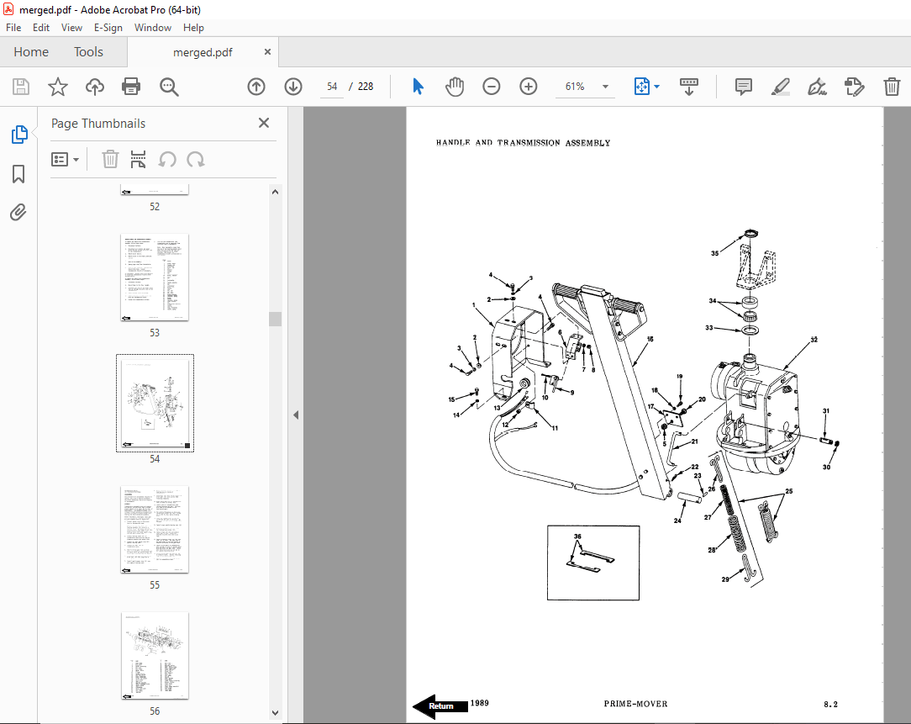Viewport: 911px width, 724px height.
Task: Click the Return arrow link on page
Action: (439, 706)
